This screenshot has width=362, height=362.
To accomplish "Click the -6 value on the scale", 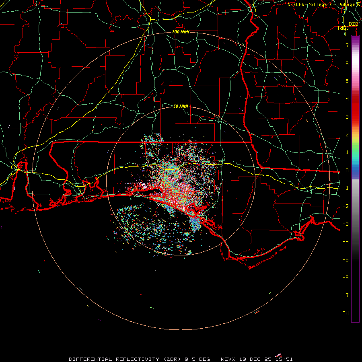I will coord(346,278).
